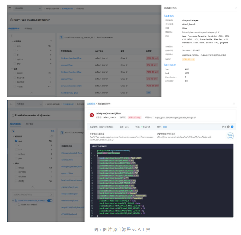Switch to 统计概览 tab in upper screenshot
241x235 pixels.
(28, 28)
